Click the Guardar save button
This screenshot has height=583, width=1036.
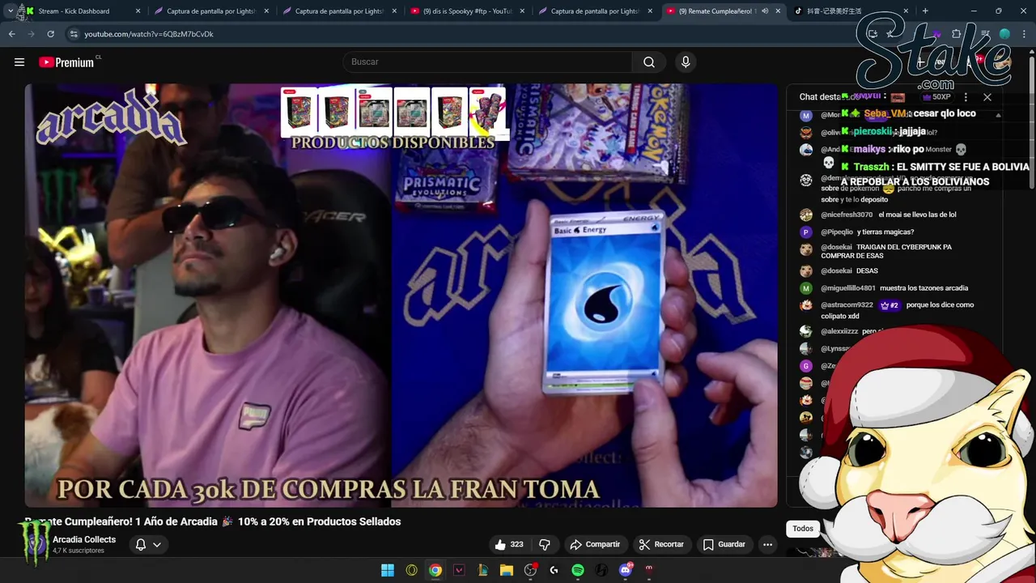[724, 544]
